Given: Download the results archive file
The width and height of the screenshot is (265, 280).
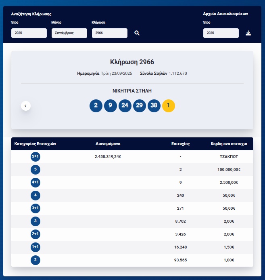Looking at the screenshot, I should (248, 33).
